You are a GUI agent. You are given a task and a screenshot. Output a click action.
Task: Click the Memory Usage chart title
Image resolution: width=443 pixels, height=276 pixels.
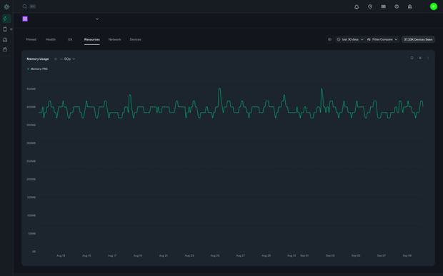(38, 59)
